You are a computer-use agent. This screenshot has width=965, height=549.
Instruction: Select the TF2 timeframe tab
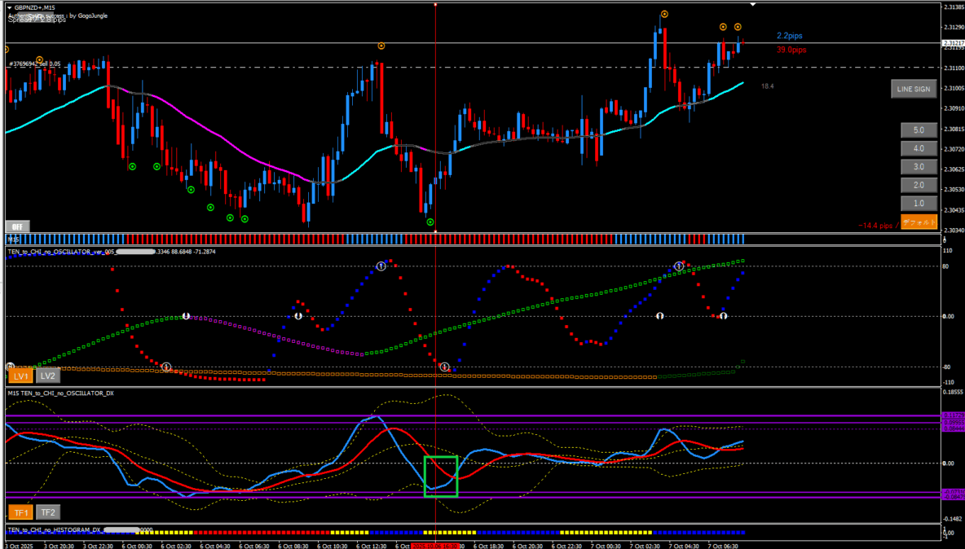click(x=48, y=512)
